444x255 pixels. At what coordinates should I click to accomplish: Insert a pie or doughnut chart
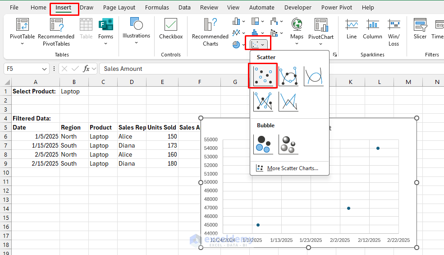[236, 45]
